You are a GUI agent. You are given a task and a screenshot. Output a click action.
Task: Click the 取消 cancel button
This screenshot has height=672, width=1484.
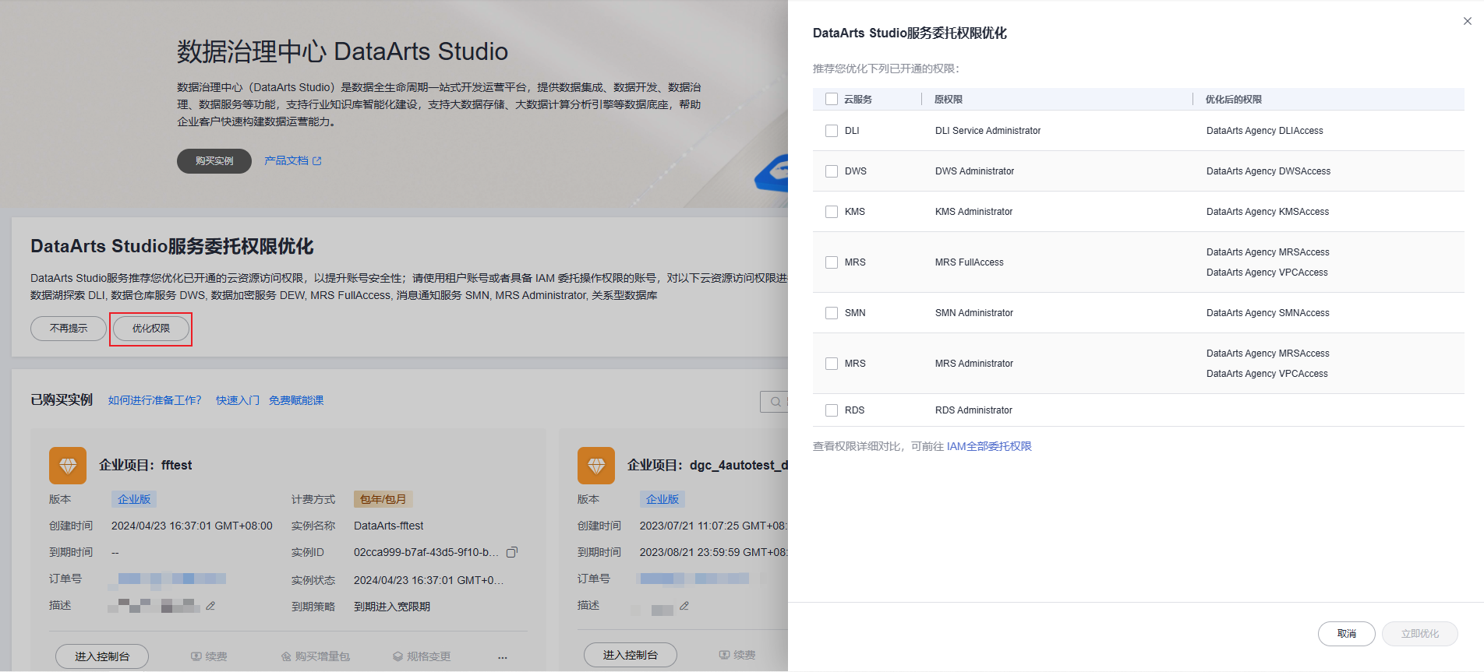(1347, 634)
